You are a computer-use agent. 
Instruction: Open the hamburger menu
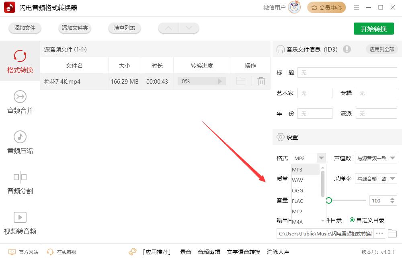point(356,7)
